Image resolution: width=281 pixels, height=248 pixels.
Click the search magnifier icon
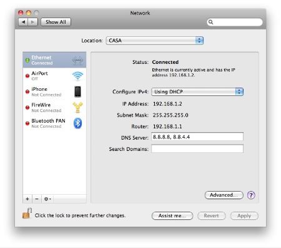coord(210,22)
